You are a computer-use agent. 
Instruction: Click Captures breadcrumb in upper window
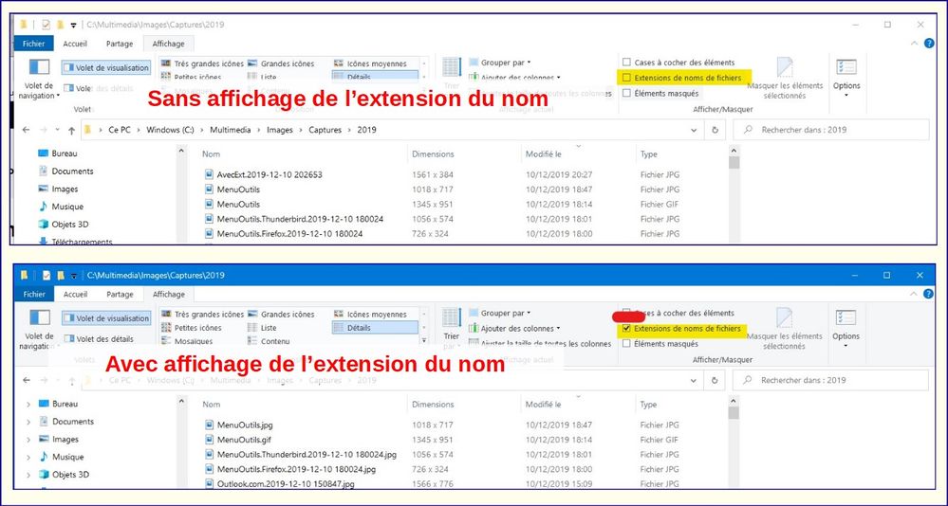(325, 130)
